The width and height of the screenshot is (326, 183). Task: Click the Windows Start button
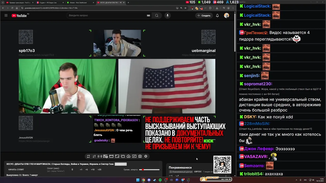(x=138, y=180)
